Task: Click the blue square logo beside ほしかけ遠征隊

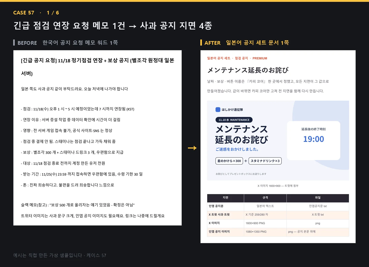Action: pyautogui.click(x=218, y=110)
